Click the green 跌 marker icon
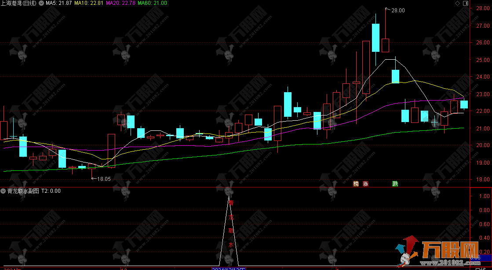Image resolution: width=492 pixels, height=270 pixels. point(395,184)
